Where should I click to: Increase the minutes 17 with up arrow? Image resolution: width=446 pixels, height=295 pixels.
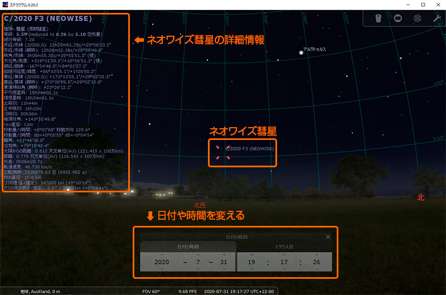pyautogui.click(x=284, y=254)
